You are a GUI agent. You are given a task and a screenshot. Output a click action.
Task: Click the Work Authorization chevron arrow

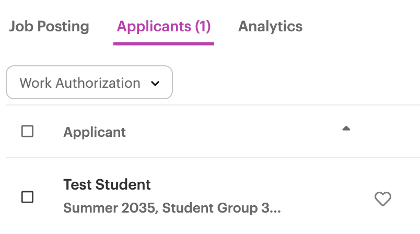155,84
